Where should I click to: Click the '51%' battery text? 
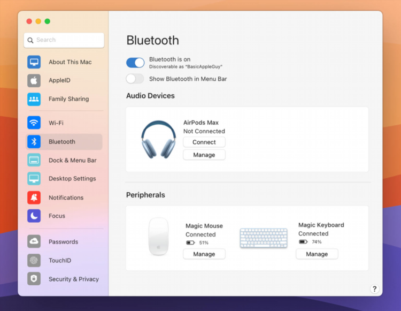(x=204, y=242)
